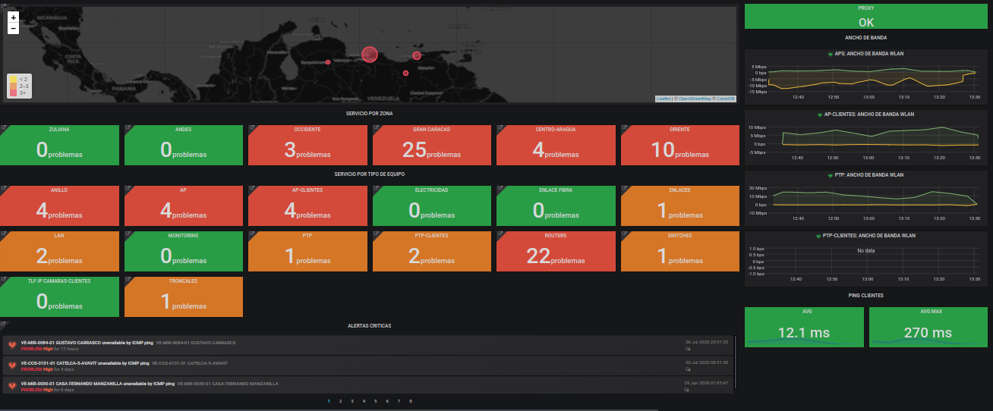Collapse the ANCHO DE BANDA row header

click(865, 37)
